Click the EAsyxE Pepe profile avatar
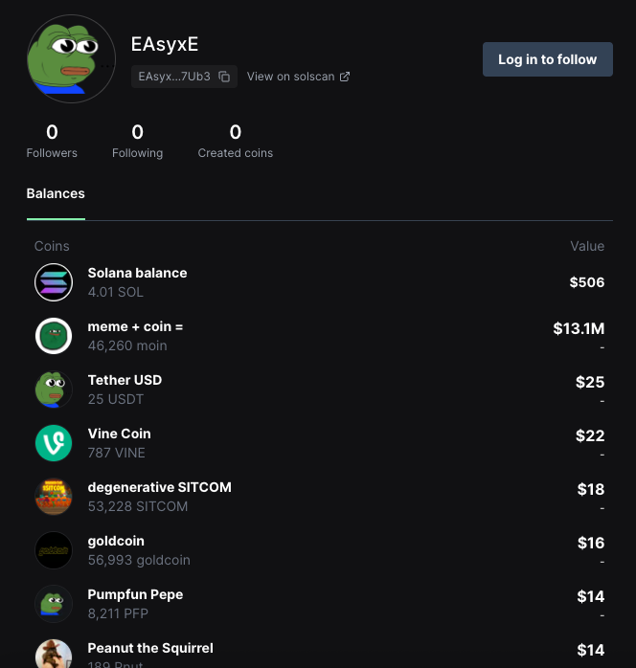Screen dimensions: 636x668 pyautogui.click(x=71, y=59)
